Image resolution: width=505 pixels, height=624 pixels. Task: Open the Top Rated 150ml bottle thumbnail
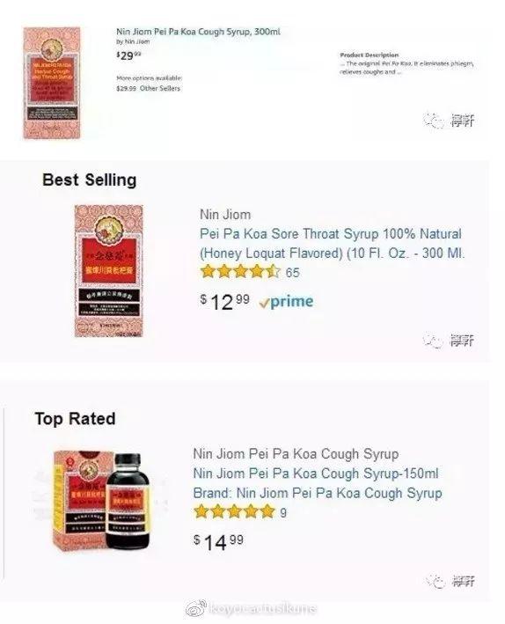tap(103, 500)
